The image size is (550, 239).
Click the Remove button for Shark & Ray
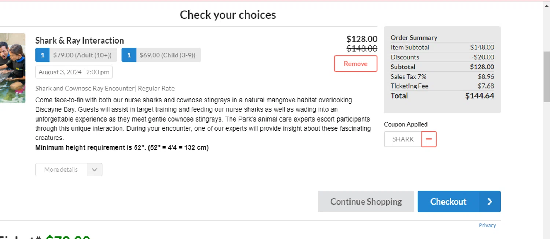[356, 64]
